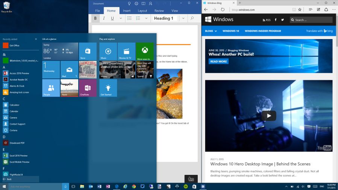Toggle Underline formatting in Word
Viewport: 338px width, 190px height.
tap(112, 18)
